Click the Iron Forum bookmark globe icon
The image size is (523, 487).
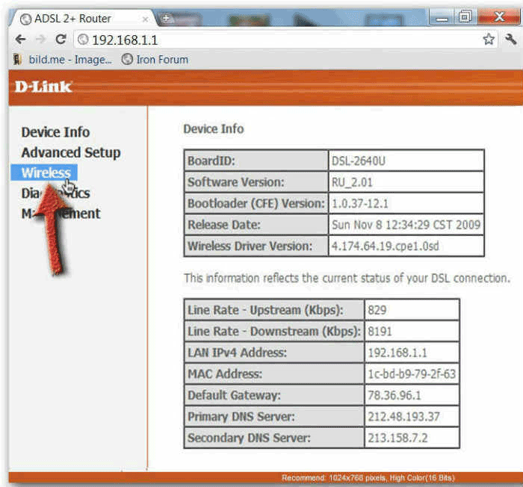pyautogui.click(x=127, y=59)
